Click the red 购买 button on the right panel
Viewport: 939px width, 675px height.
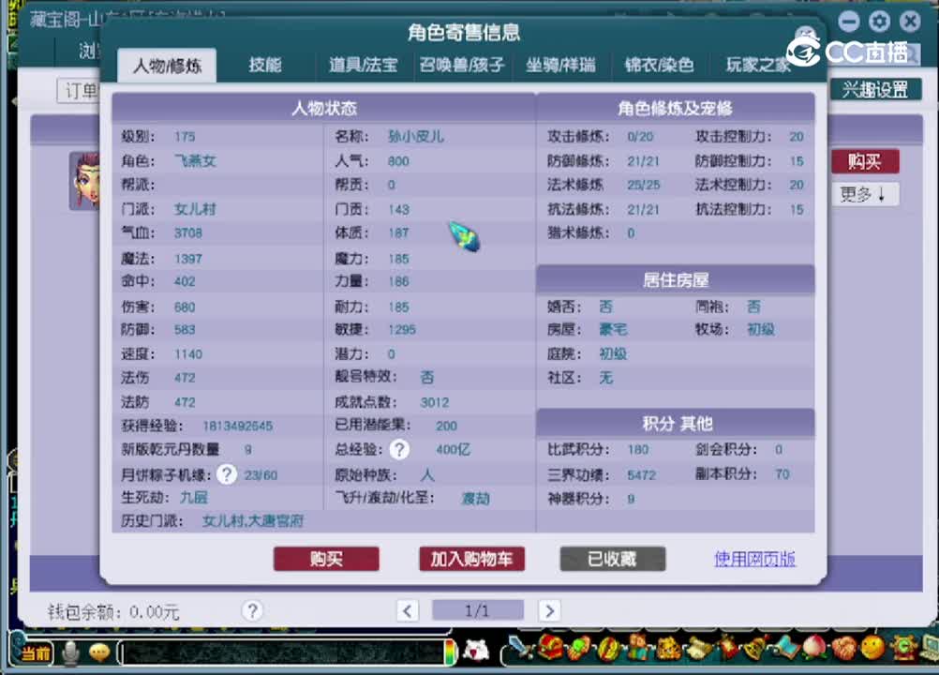[863, 161]
